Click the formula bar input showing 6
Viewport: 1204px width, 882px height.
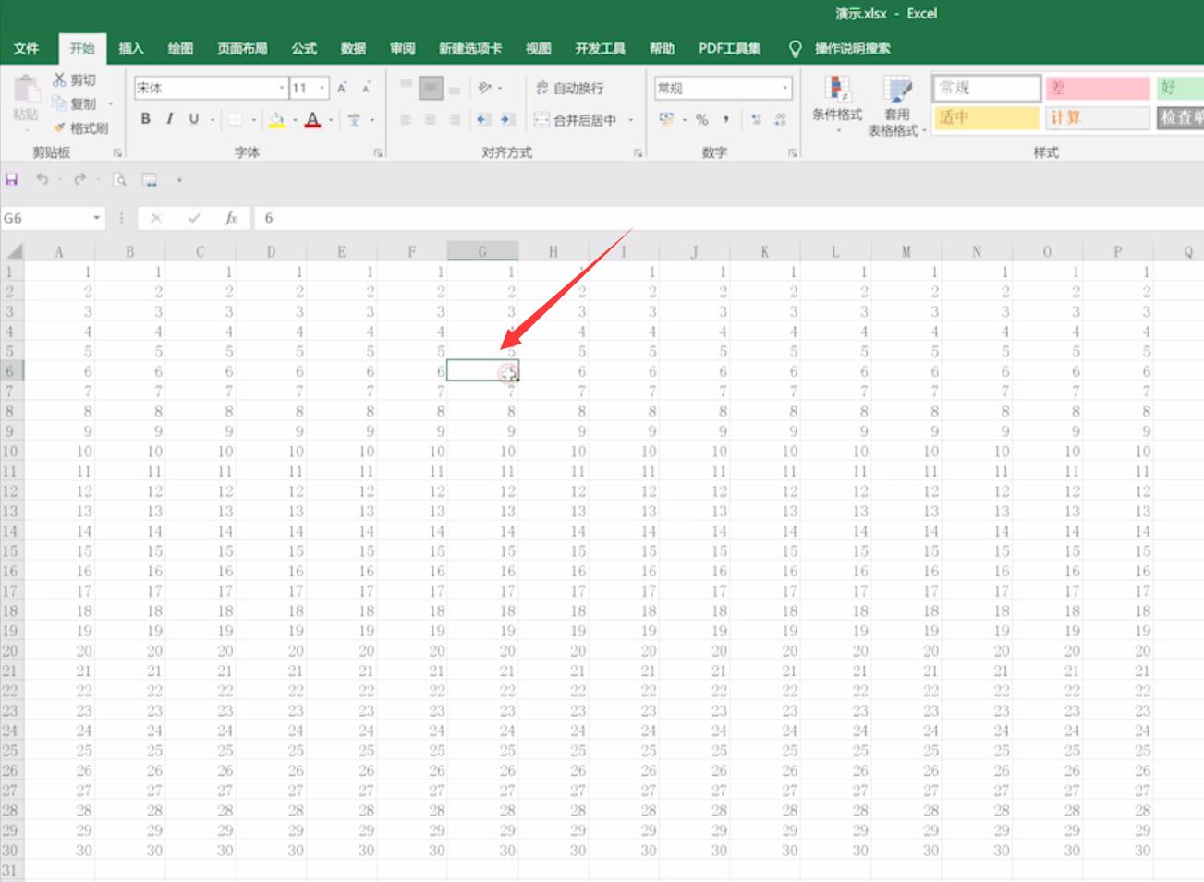point(729,218)
